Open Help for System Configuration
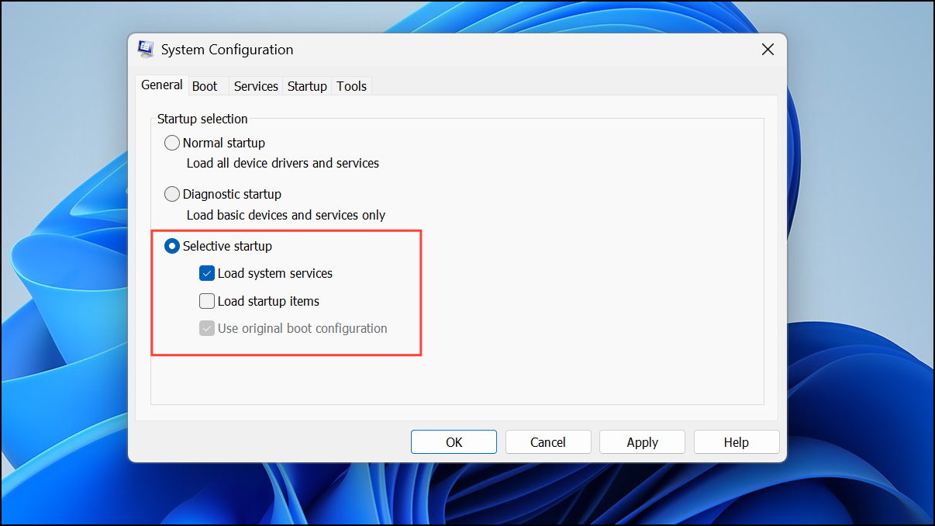The width and height of the screenshot is (935, 526). (737, 442)
